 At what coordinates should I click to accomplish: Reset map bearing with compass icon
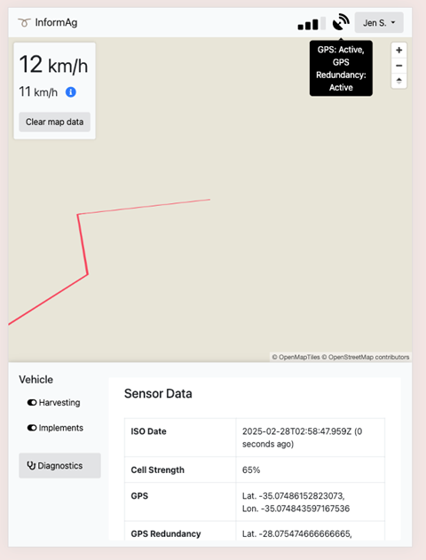tap(398, 81)
